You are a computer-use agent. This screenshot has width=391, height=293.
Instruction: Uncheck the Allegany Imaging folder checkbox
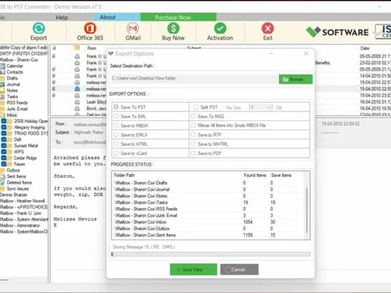[4, 127]
